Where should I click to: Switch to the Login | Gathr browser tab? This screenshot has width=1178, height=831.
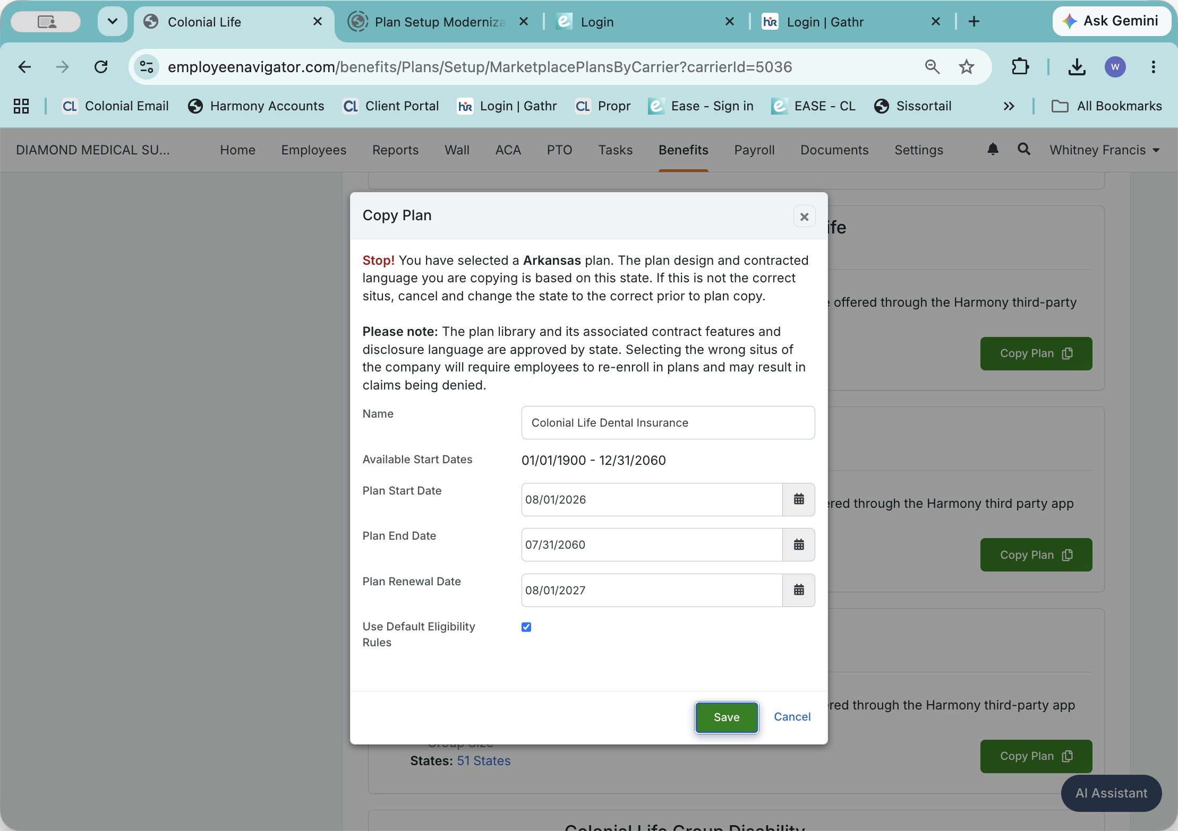(852, 22)
